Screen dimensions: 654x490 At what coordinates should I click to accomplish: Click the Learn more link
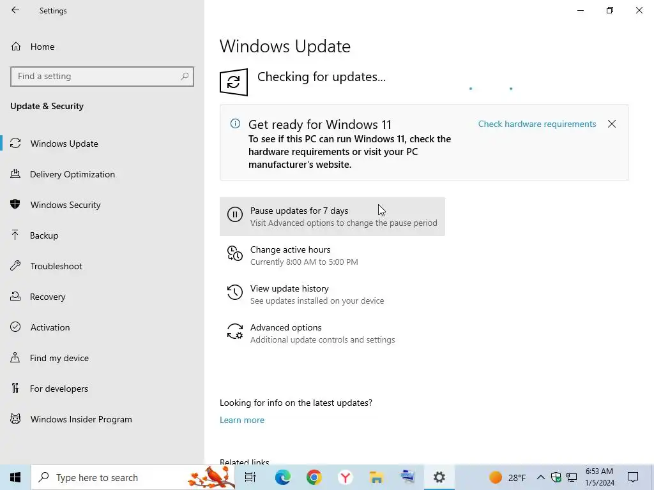coord(242,420)
